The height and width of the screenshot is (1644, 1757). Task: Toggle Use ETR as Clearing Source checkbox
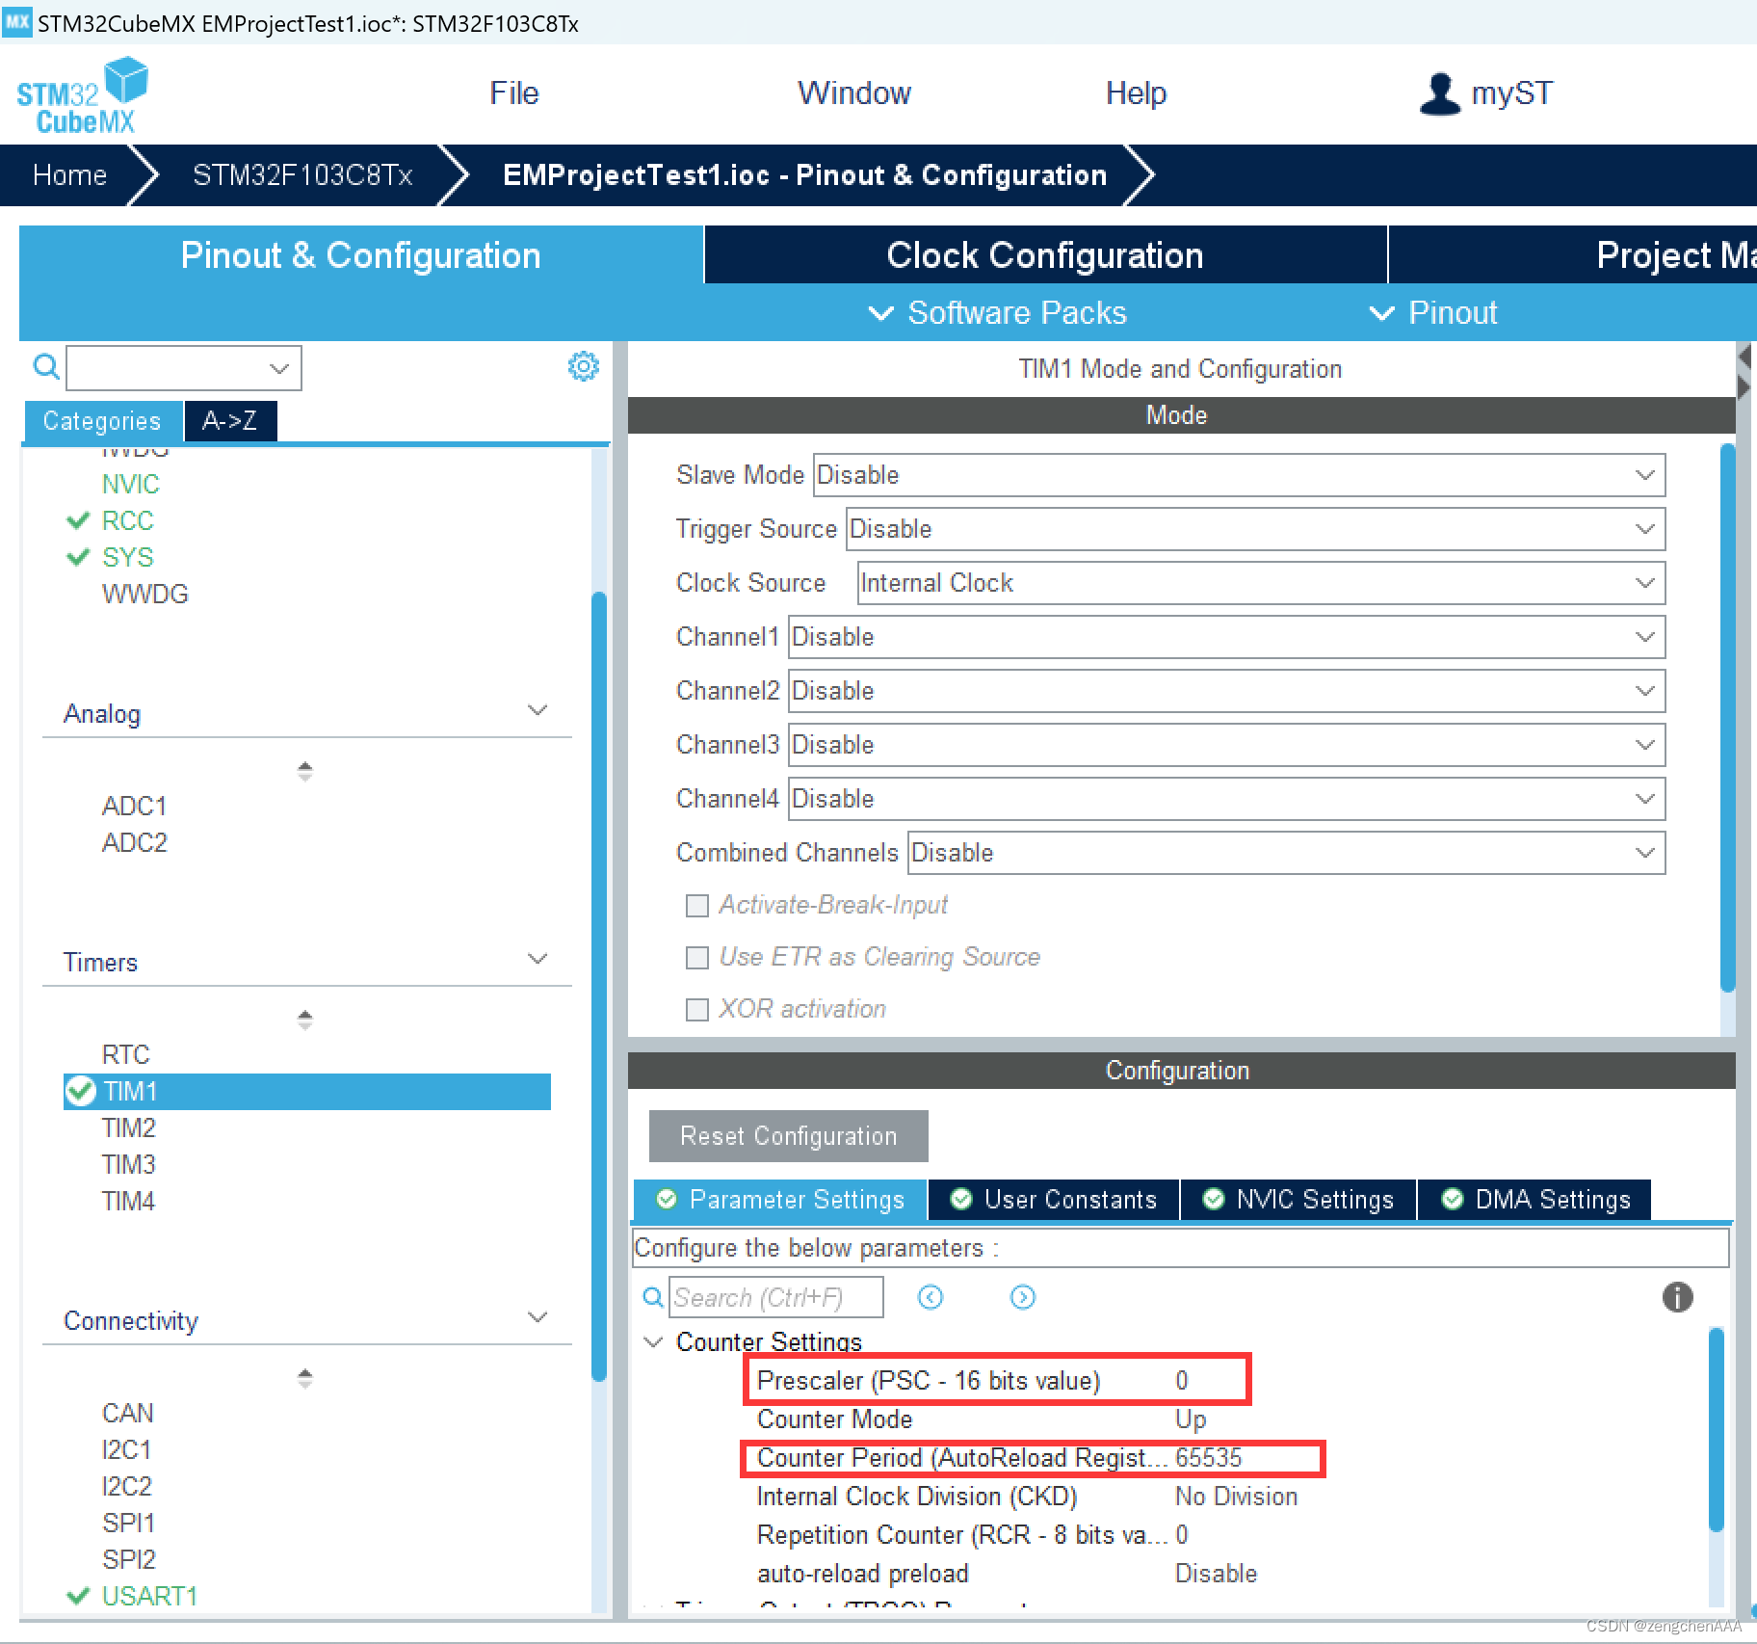[695, 957]
